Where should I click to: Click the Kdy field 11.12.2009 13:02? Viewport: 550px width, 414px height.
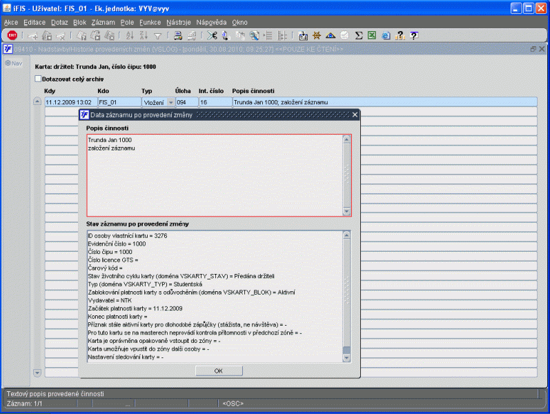click(71, 102)
